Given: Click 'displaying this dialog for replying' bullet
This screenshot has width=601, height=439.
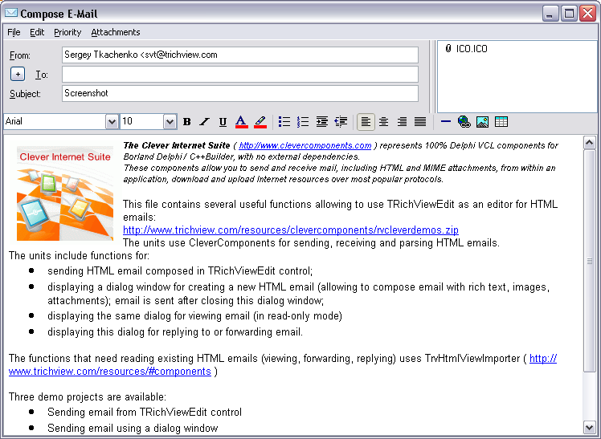Looking at the screenshot, I should pos(175,331).
